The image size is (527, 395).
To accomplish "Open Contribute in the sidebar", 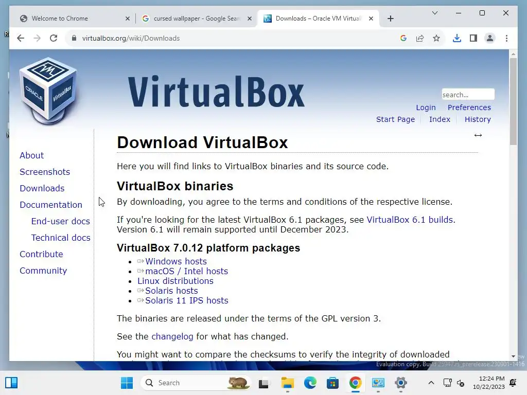I will coord(41,254).
